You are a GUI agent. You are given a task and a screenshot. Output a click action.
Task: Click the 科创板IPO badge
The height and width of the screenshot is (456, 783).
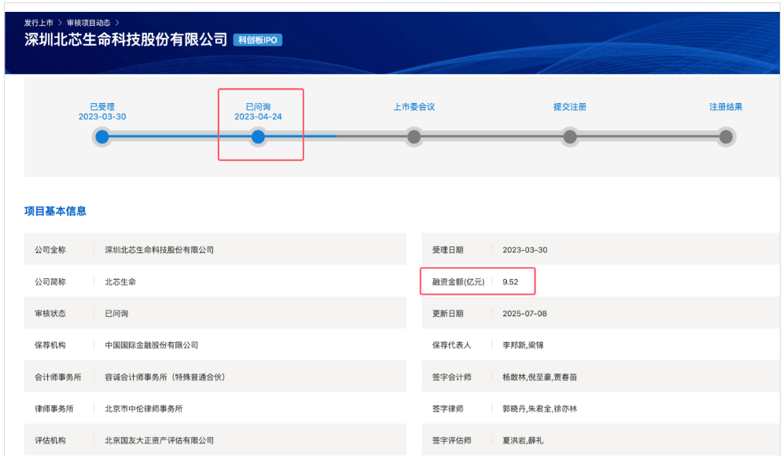pyautogui.click(x=258, y=40)
